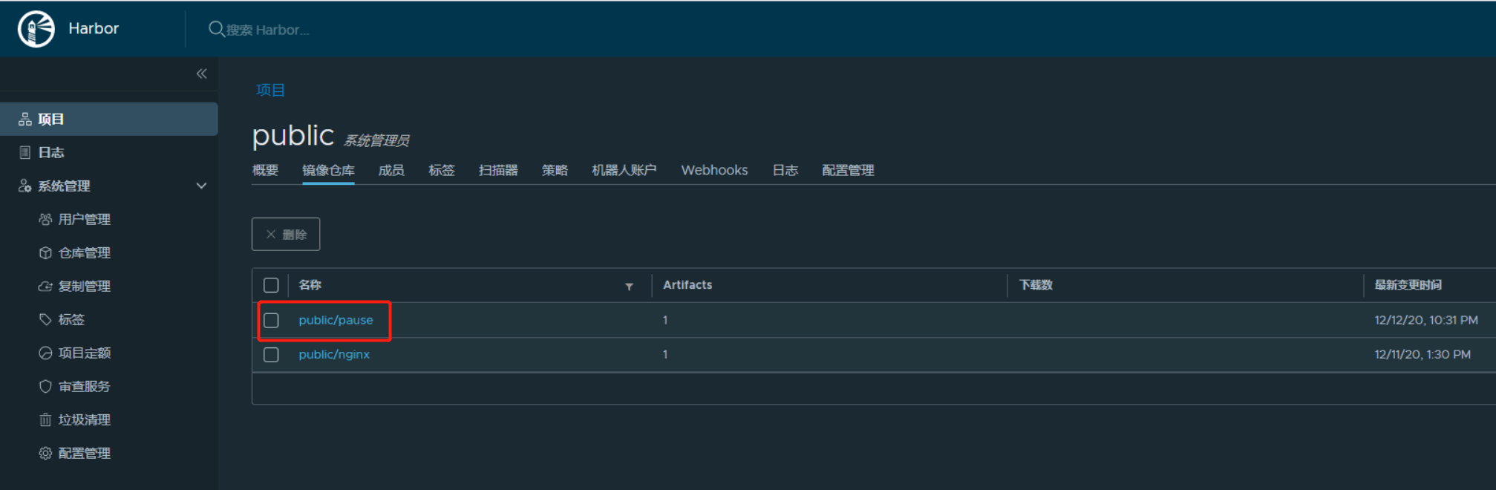This screenshot has height=490, width=1496.
Task: Open 复制管理 in sidebar
Action: [x=85, y=287]
